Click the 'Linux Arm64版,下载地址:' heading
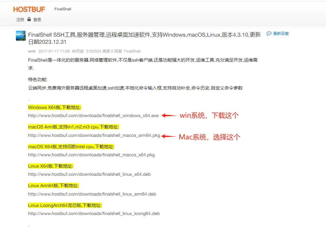The height and width of the screenshot is (227, 326). point(54,185)
